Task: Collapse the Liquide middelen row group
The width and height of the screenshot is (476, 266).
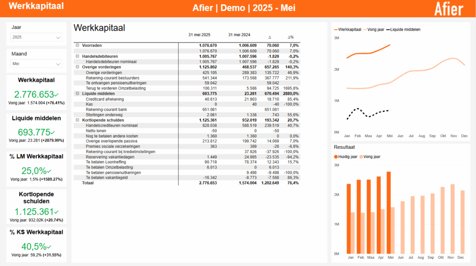Action: pos(77,94)
